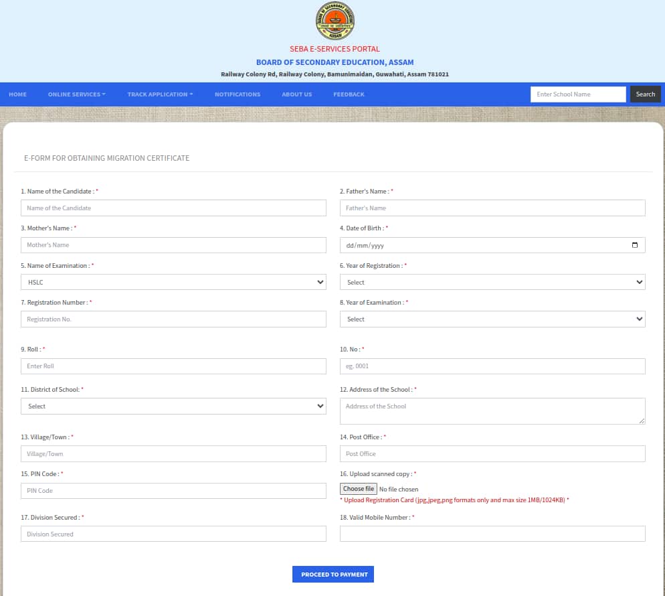665x596 pixels.
Task: Click Choose file to upload scanned copy
Action: [x=359, y=489]
